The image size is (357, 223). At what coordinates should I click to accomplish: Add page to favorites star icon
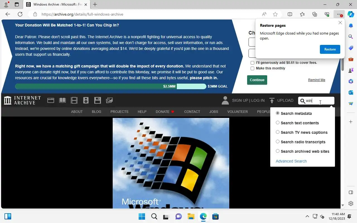click(275, 14)
